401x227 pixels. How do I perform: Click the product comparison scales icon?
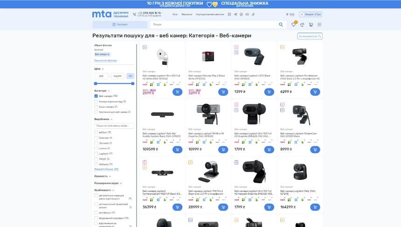click(x=302, y=25)
